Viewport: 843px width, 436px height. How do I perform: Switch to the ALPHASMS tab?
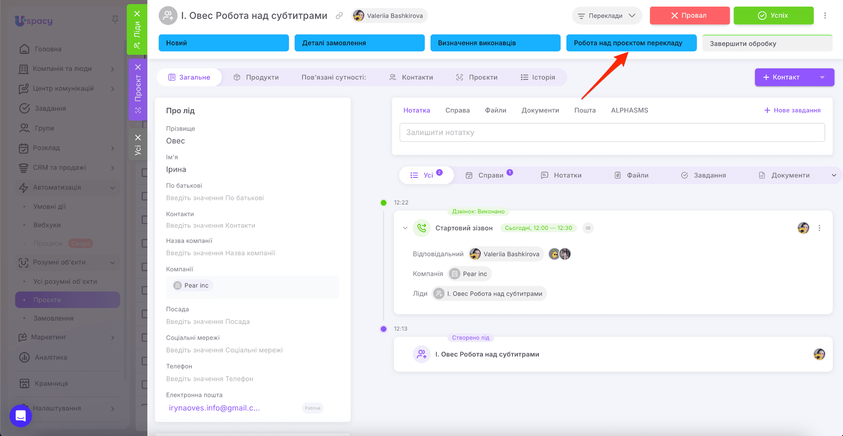tap(629, 110)
